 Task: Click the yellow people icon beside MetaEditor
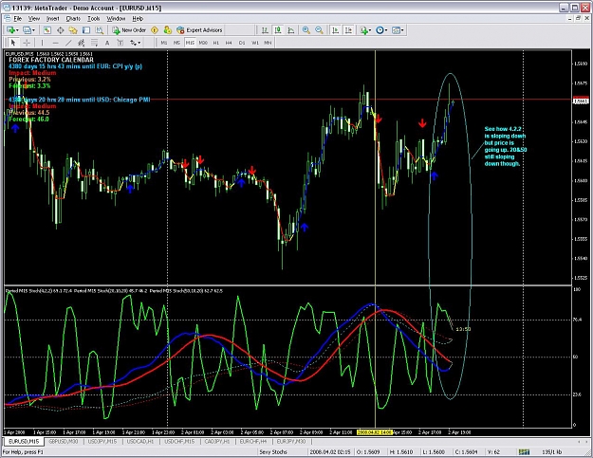168,30
